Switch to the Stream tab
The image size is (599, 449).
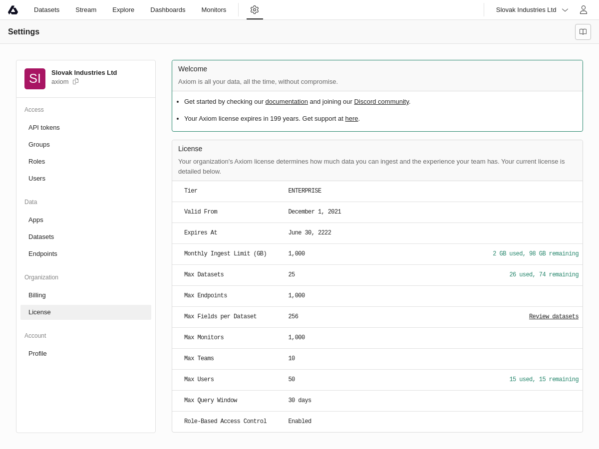pos(86,10)
